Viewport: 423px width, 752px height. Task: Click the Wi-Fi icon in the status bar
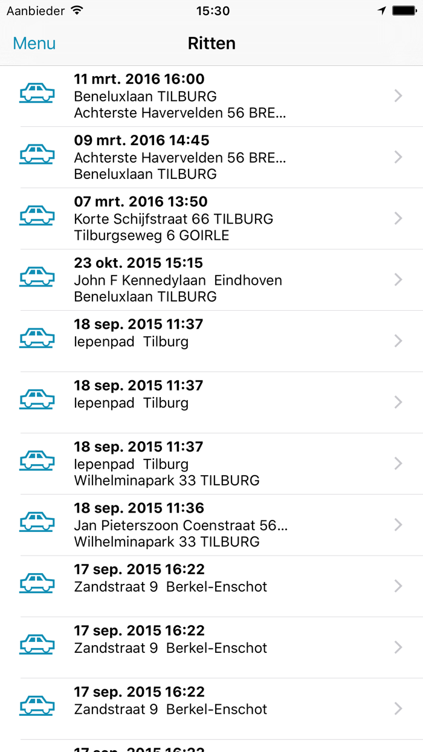coord(75,10)
